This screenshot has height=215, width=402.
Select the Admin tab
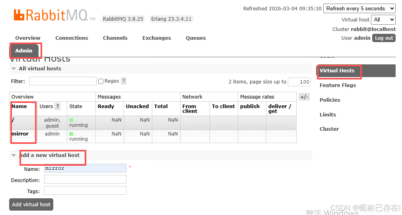(24, 51)
